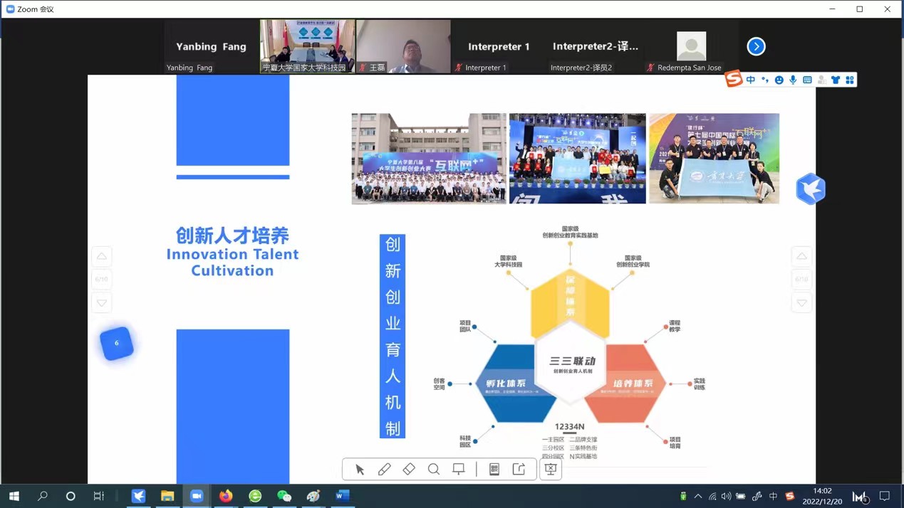This screenshot has width=904, height=508.
Task: Choose the eraser tool
Action: pyautogui.click(x=409, y=470)
